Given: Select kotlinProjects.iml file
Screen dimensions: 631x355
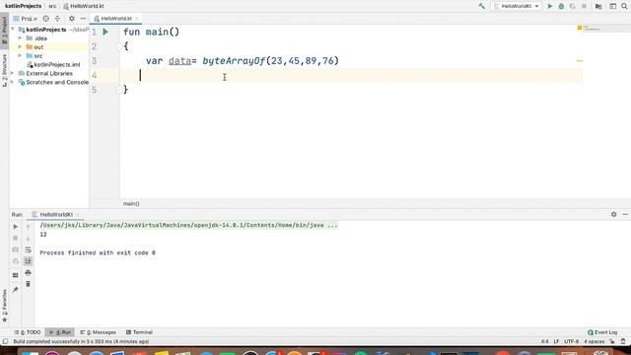Looking at the screenshot, I should coord(53,65).
